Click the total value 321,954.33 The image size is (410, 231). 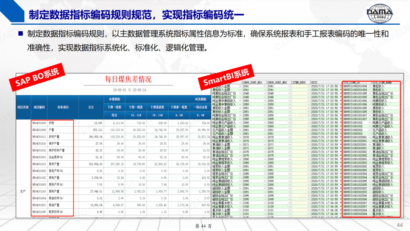(x=96, y=164)
